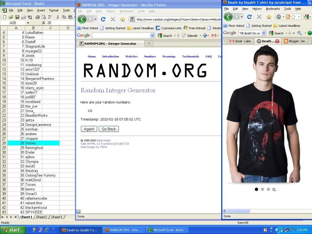Select the third image dot under the T-shirt
The height and width of the screenshot is (234, 312).
point(268,190)
